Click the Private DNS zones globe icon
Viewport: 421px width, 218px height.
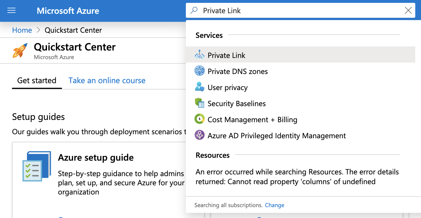[x=199, y=71]
